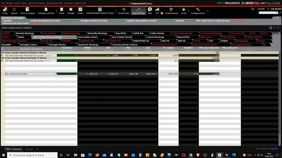Open Chrome in taskbar

pos(191,155)
